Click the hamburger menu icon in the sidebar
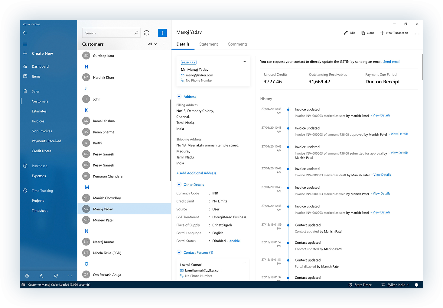 coord(25,44)
